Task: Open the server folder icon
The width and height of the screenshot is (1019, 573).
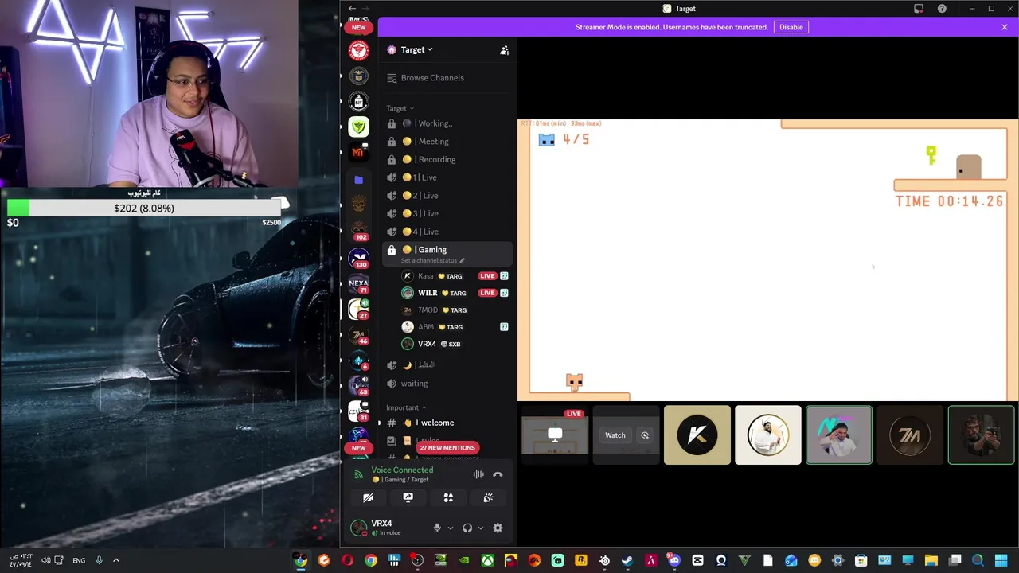Action: tap(359, 180)
